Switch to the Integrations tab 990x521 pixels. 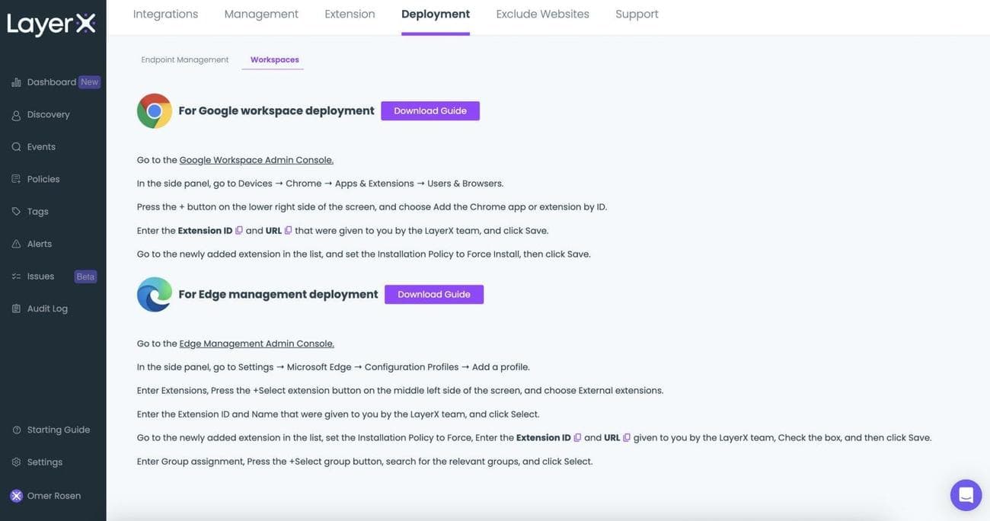coord(165,14)
